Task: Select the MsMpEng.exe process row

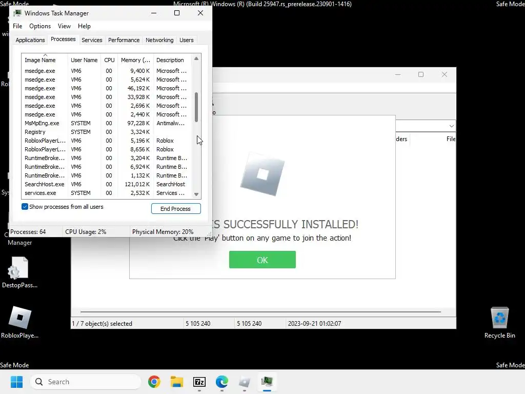Action: 107,123
